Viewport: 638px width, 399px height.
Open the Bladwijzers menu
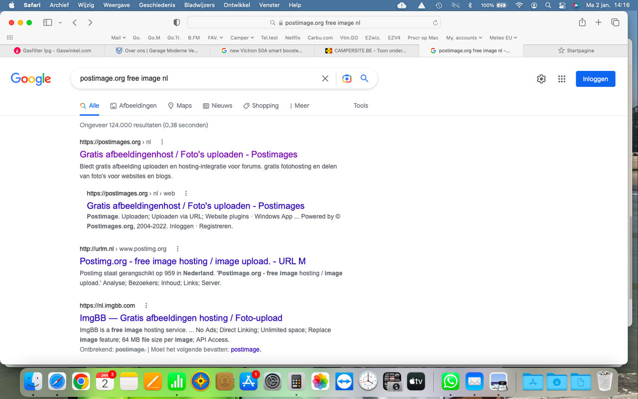[x=200, y=5]
